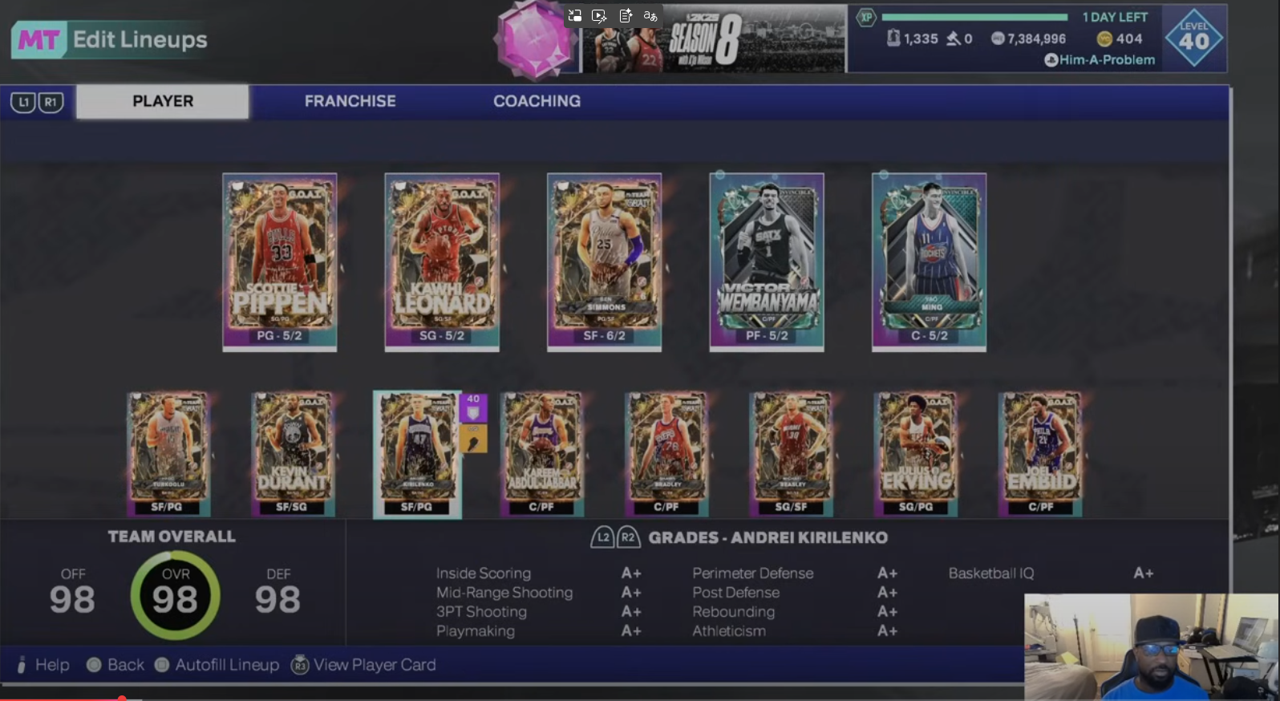This screenshot has width=1280, height=701.
Task: Click the 'Basketball IQ' grade label
Action: 991,573
